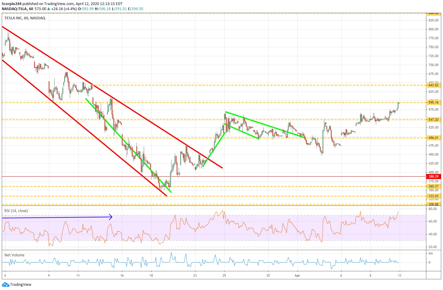This screenshot has height=290, width=443.
Task: Select the 595.16 price level label
Action: (x=433, y=102)
